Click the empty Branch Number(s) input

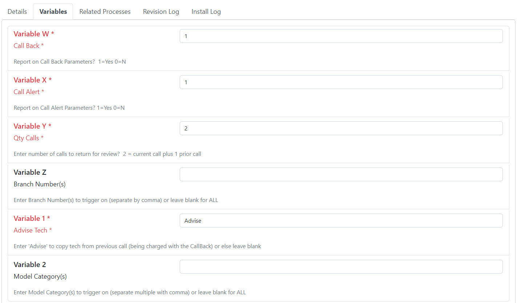(341, 174)
